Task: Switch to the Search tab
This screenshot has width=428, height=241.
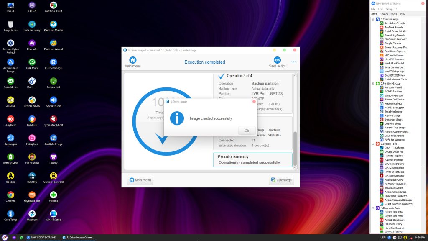Action: tap(384, 14)
